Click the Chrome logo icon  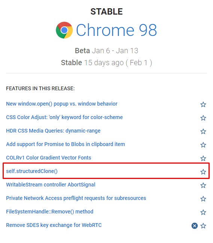64,30
